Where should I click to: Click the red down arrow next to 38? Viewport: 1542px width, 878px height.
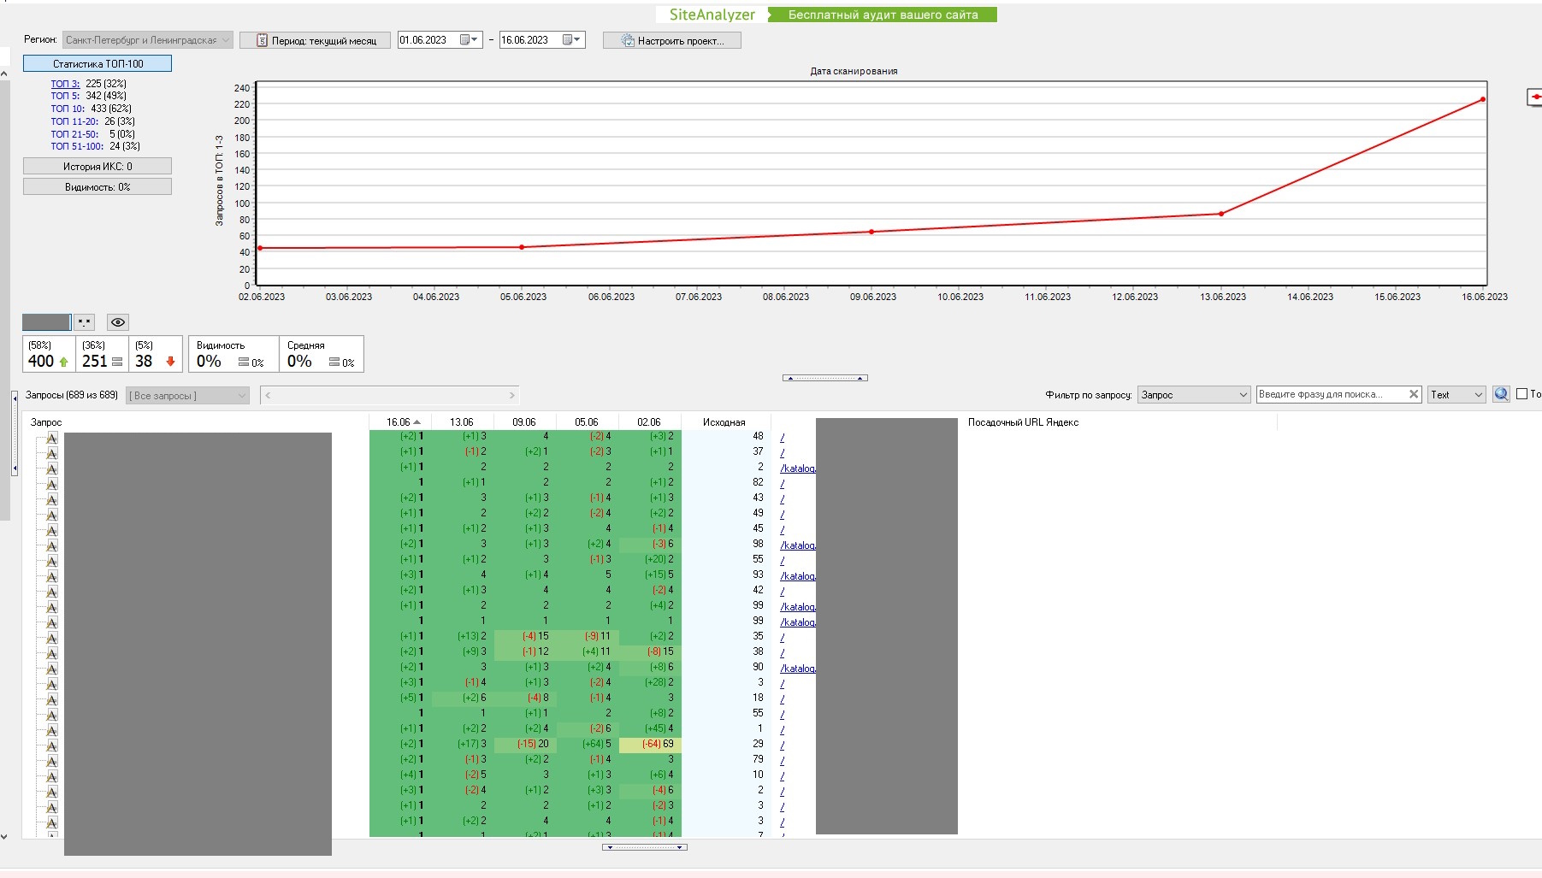coord(170,362)
